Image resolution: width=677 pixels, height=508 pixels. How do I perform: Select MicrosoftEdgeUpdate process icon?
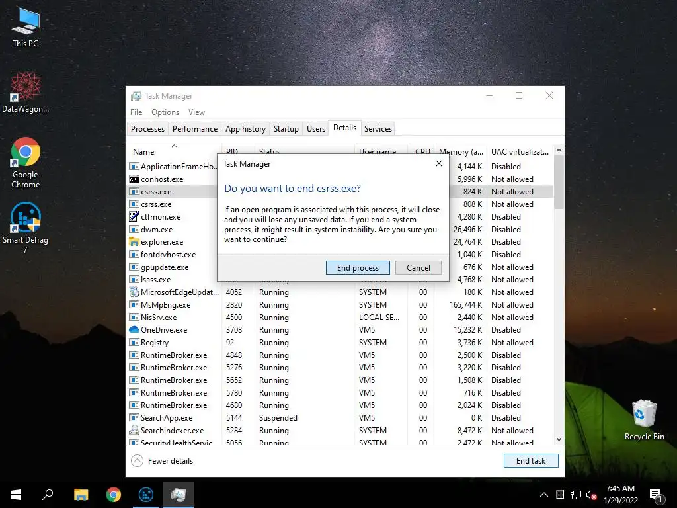pos(134,292)
